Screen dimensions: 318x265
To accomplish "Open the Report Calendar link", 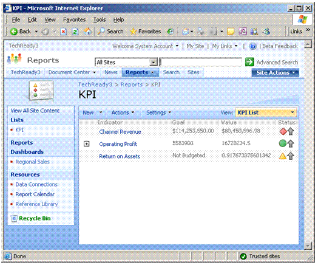I will pos(35,194).
